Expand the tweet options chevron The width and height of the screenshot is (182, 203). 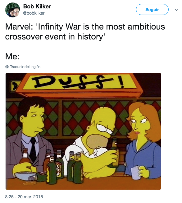click(x=176, y=10)
